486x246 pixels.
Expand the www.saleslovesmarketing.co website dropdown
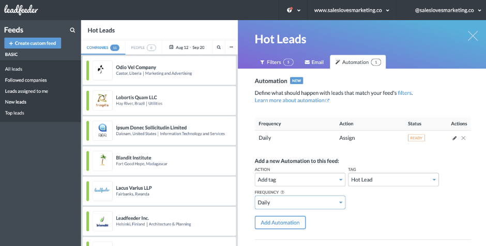(352, 10)
